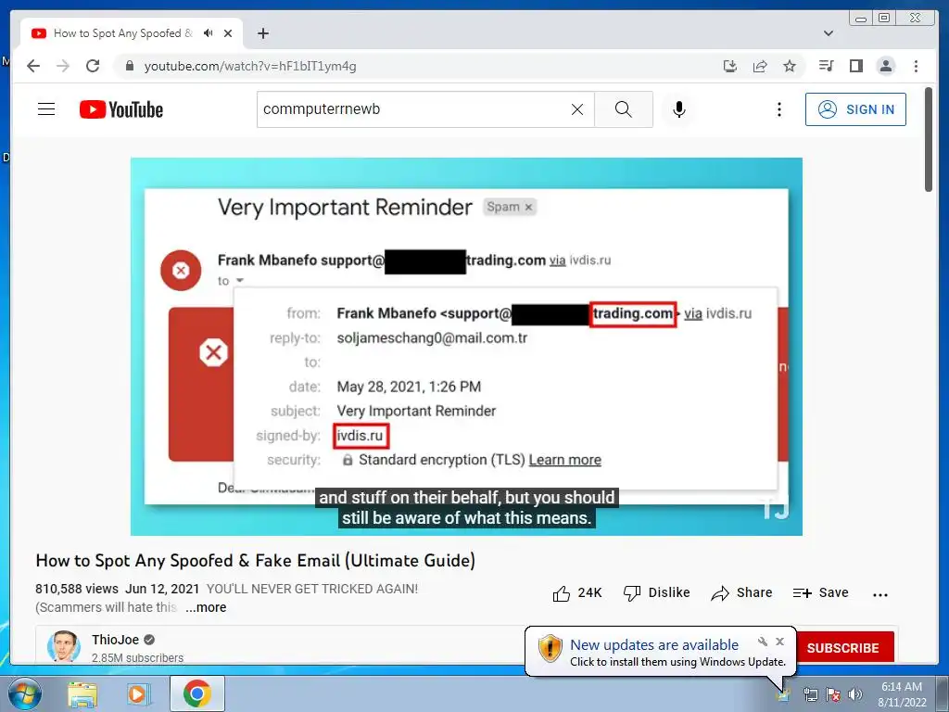The width and height of the screenshot is (949, 712).
Task: Close the How to Spot Any Spoofed tab
Action: click(228, 33)
